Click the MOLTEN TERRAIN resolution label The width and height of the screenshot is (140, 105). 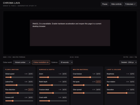14,57
